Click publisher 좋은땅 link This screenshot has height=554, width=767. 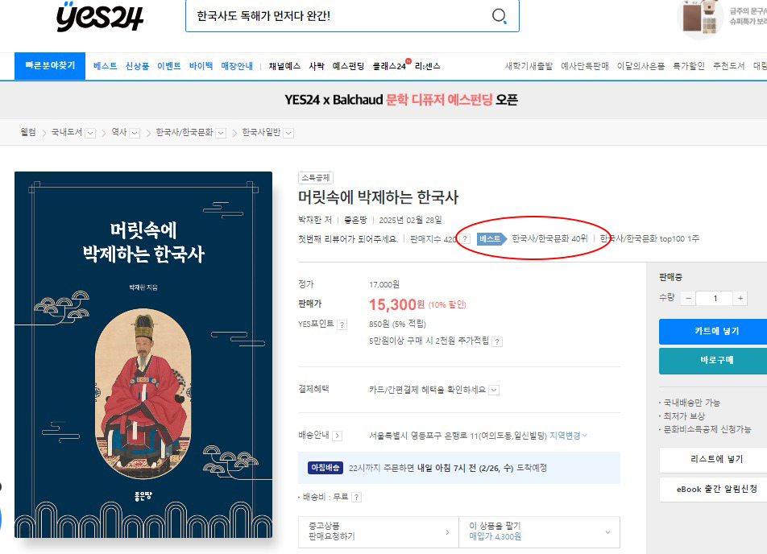point(355,220)
